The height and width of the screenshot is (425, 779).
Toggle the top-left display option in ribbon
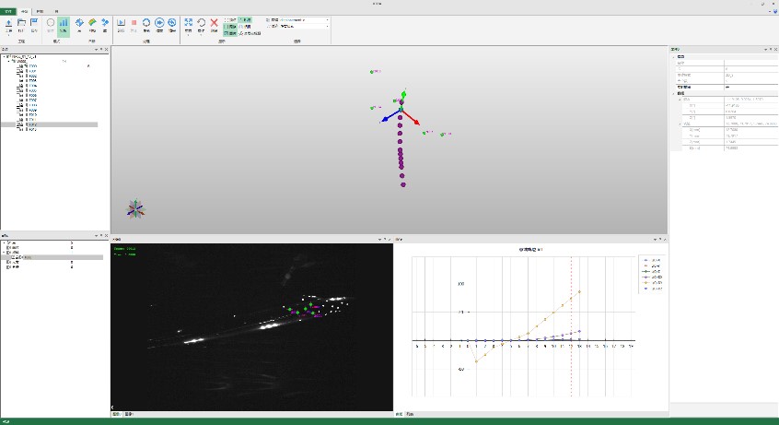click(x=230, y=18)
